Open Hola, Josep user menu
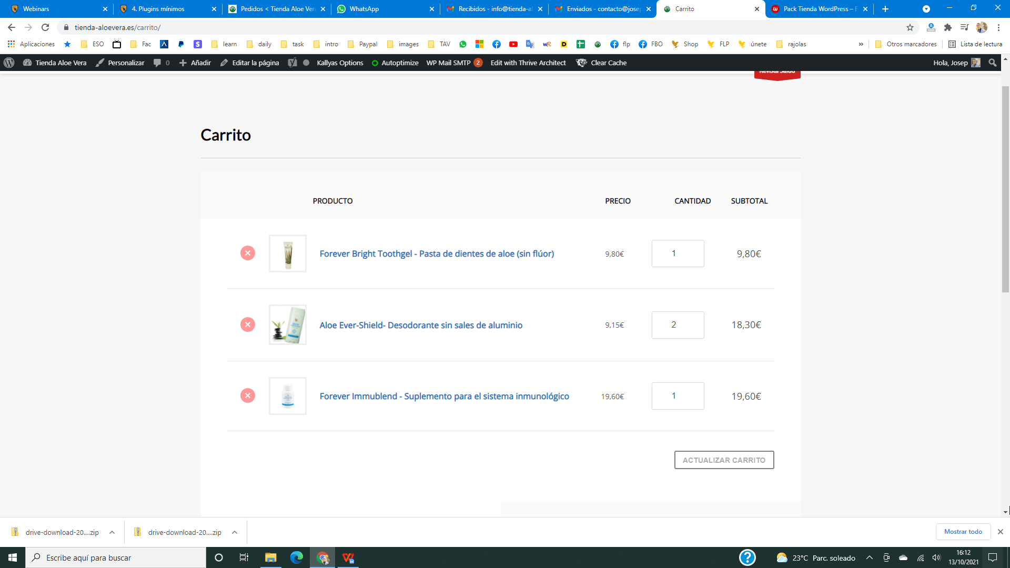Viewport: 1010px width, 568px height. [956, 63]
